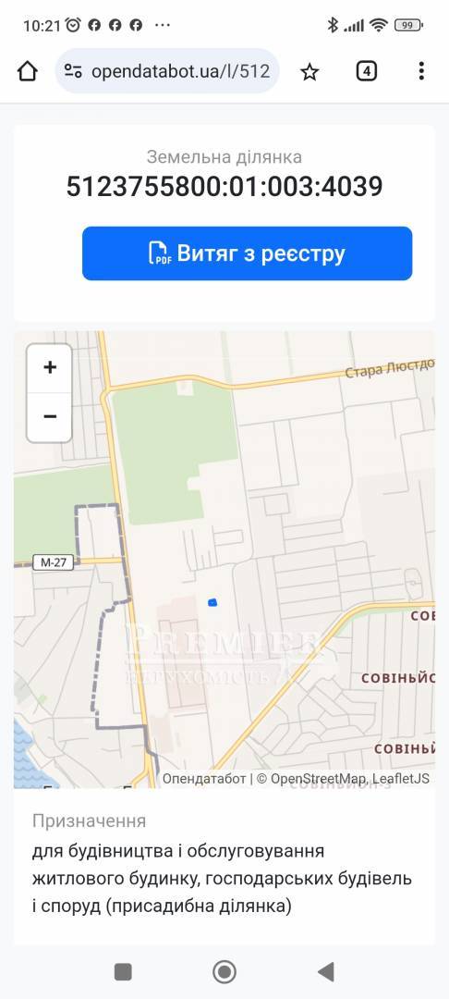This screenshot has height=999, width=449.
Task: Zoom out the map with minus button
Action: tap(50, 416)
